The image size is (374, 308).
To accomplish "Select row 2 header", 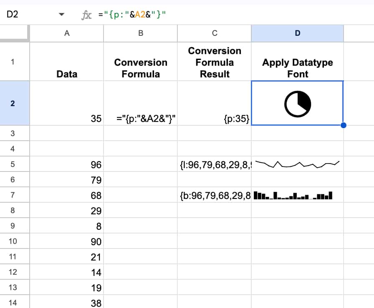I will tap(15, 103).
